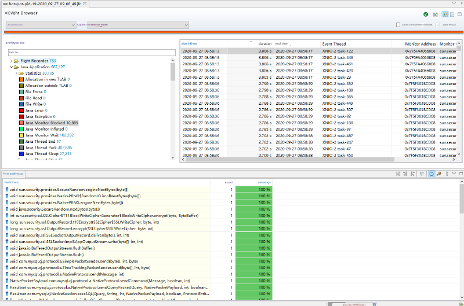Click the Java Monitor Blocked color icon

point(21,123)
